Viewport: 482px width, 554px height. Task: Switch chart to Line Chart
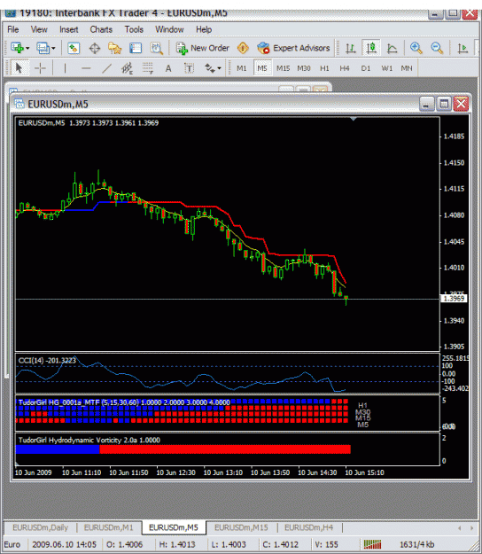pos(392,48)
